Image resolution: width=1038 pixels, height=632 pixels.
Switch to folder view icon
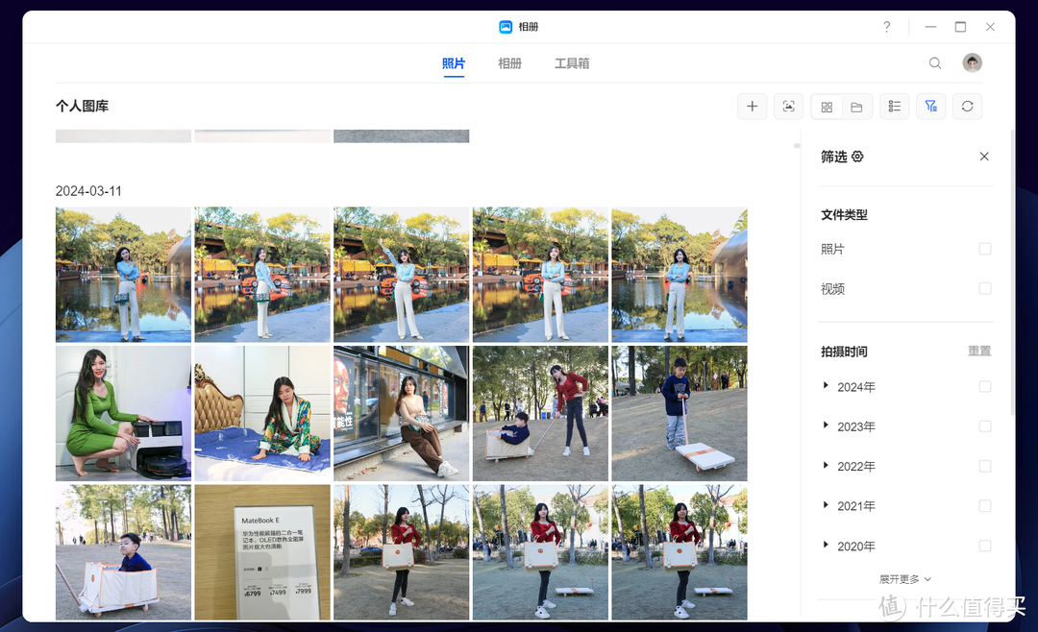click(856, 106)
